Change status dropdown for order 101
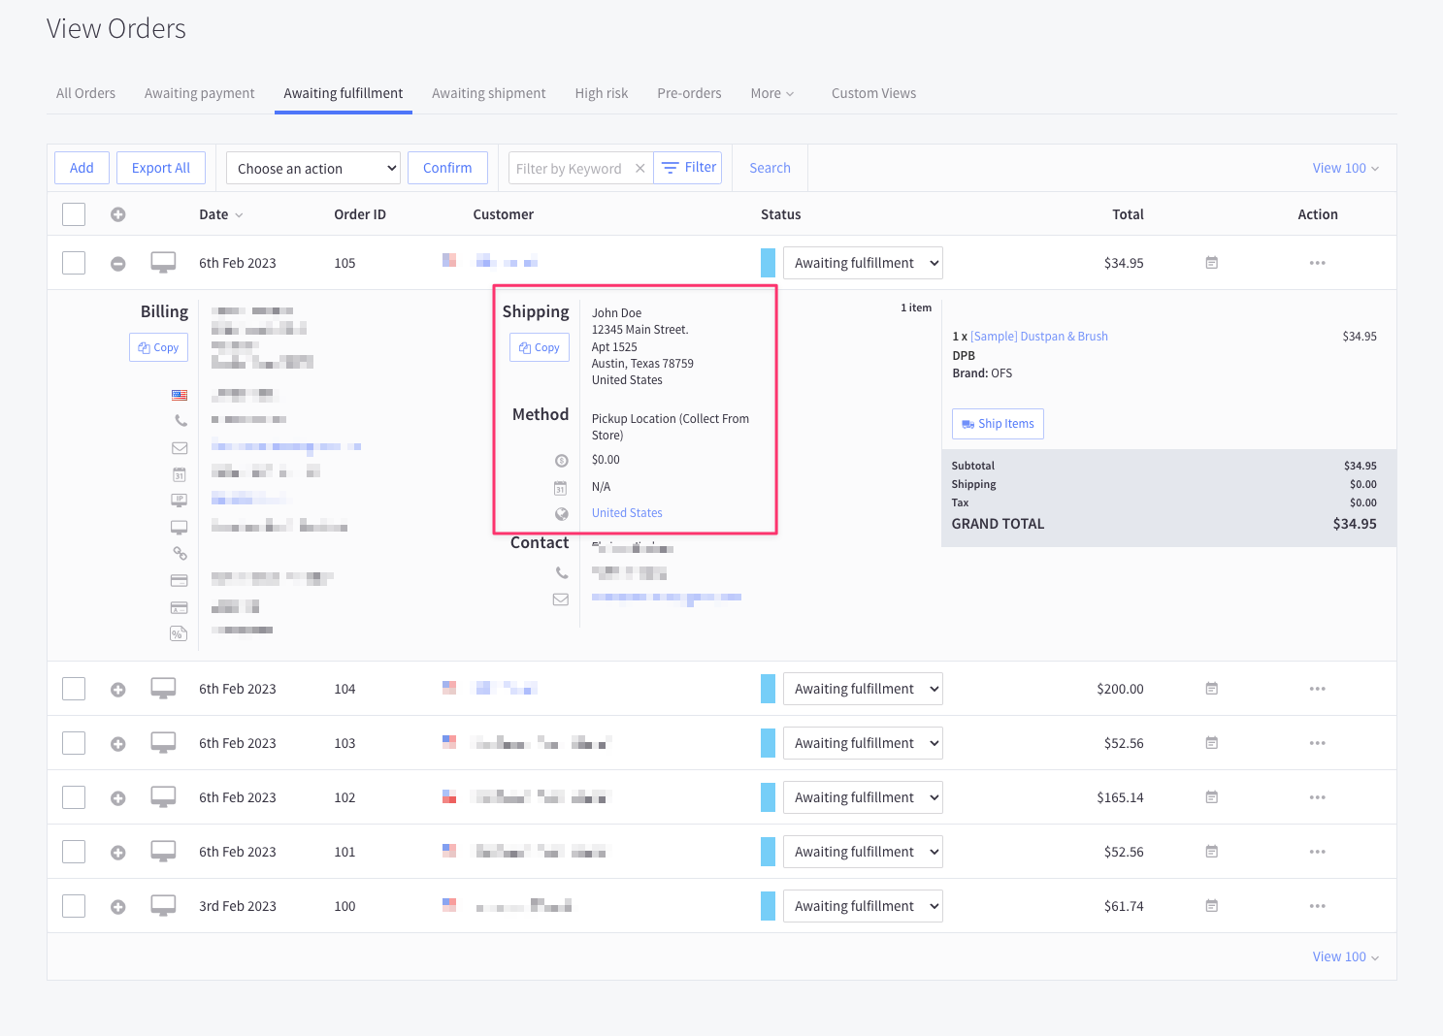Image resolution: width=1443 pixels, height=1036 pixels. (x=862, y=852)
